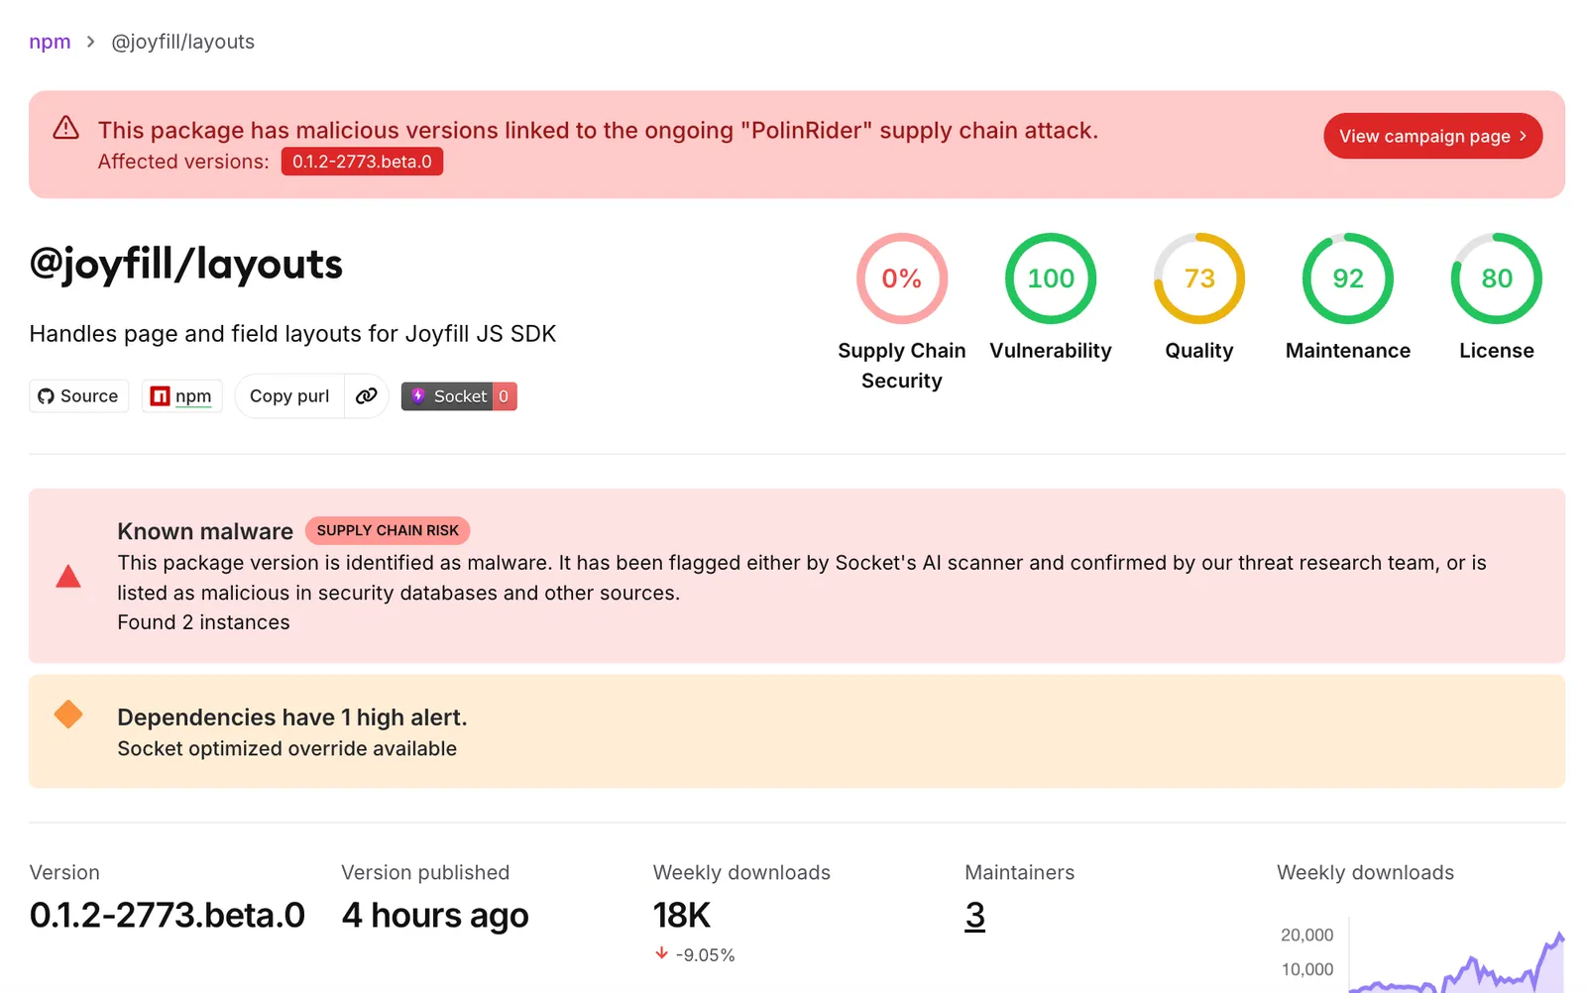Click the Socket score badge
Screen dimensions: 1586x993
pos(459,396)
